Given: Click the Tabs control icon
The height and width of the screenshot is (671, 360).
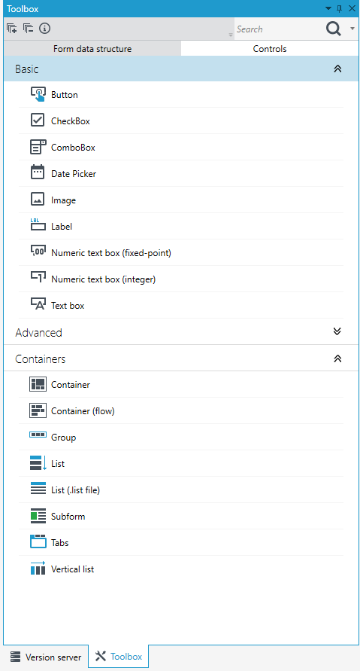Looking at the screenshot, I should (x=38, y=542).
